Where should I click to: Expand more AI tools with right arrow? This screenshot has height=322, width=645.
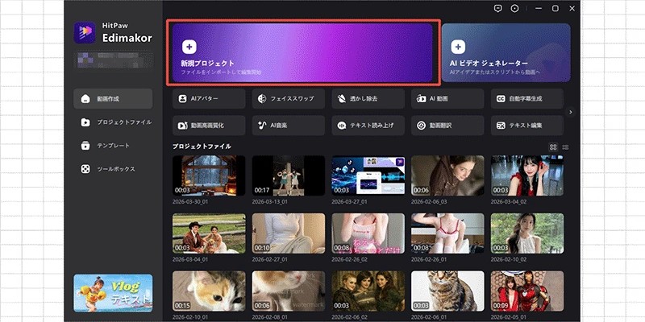coord(570,112)
